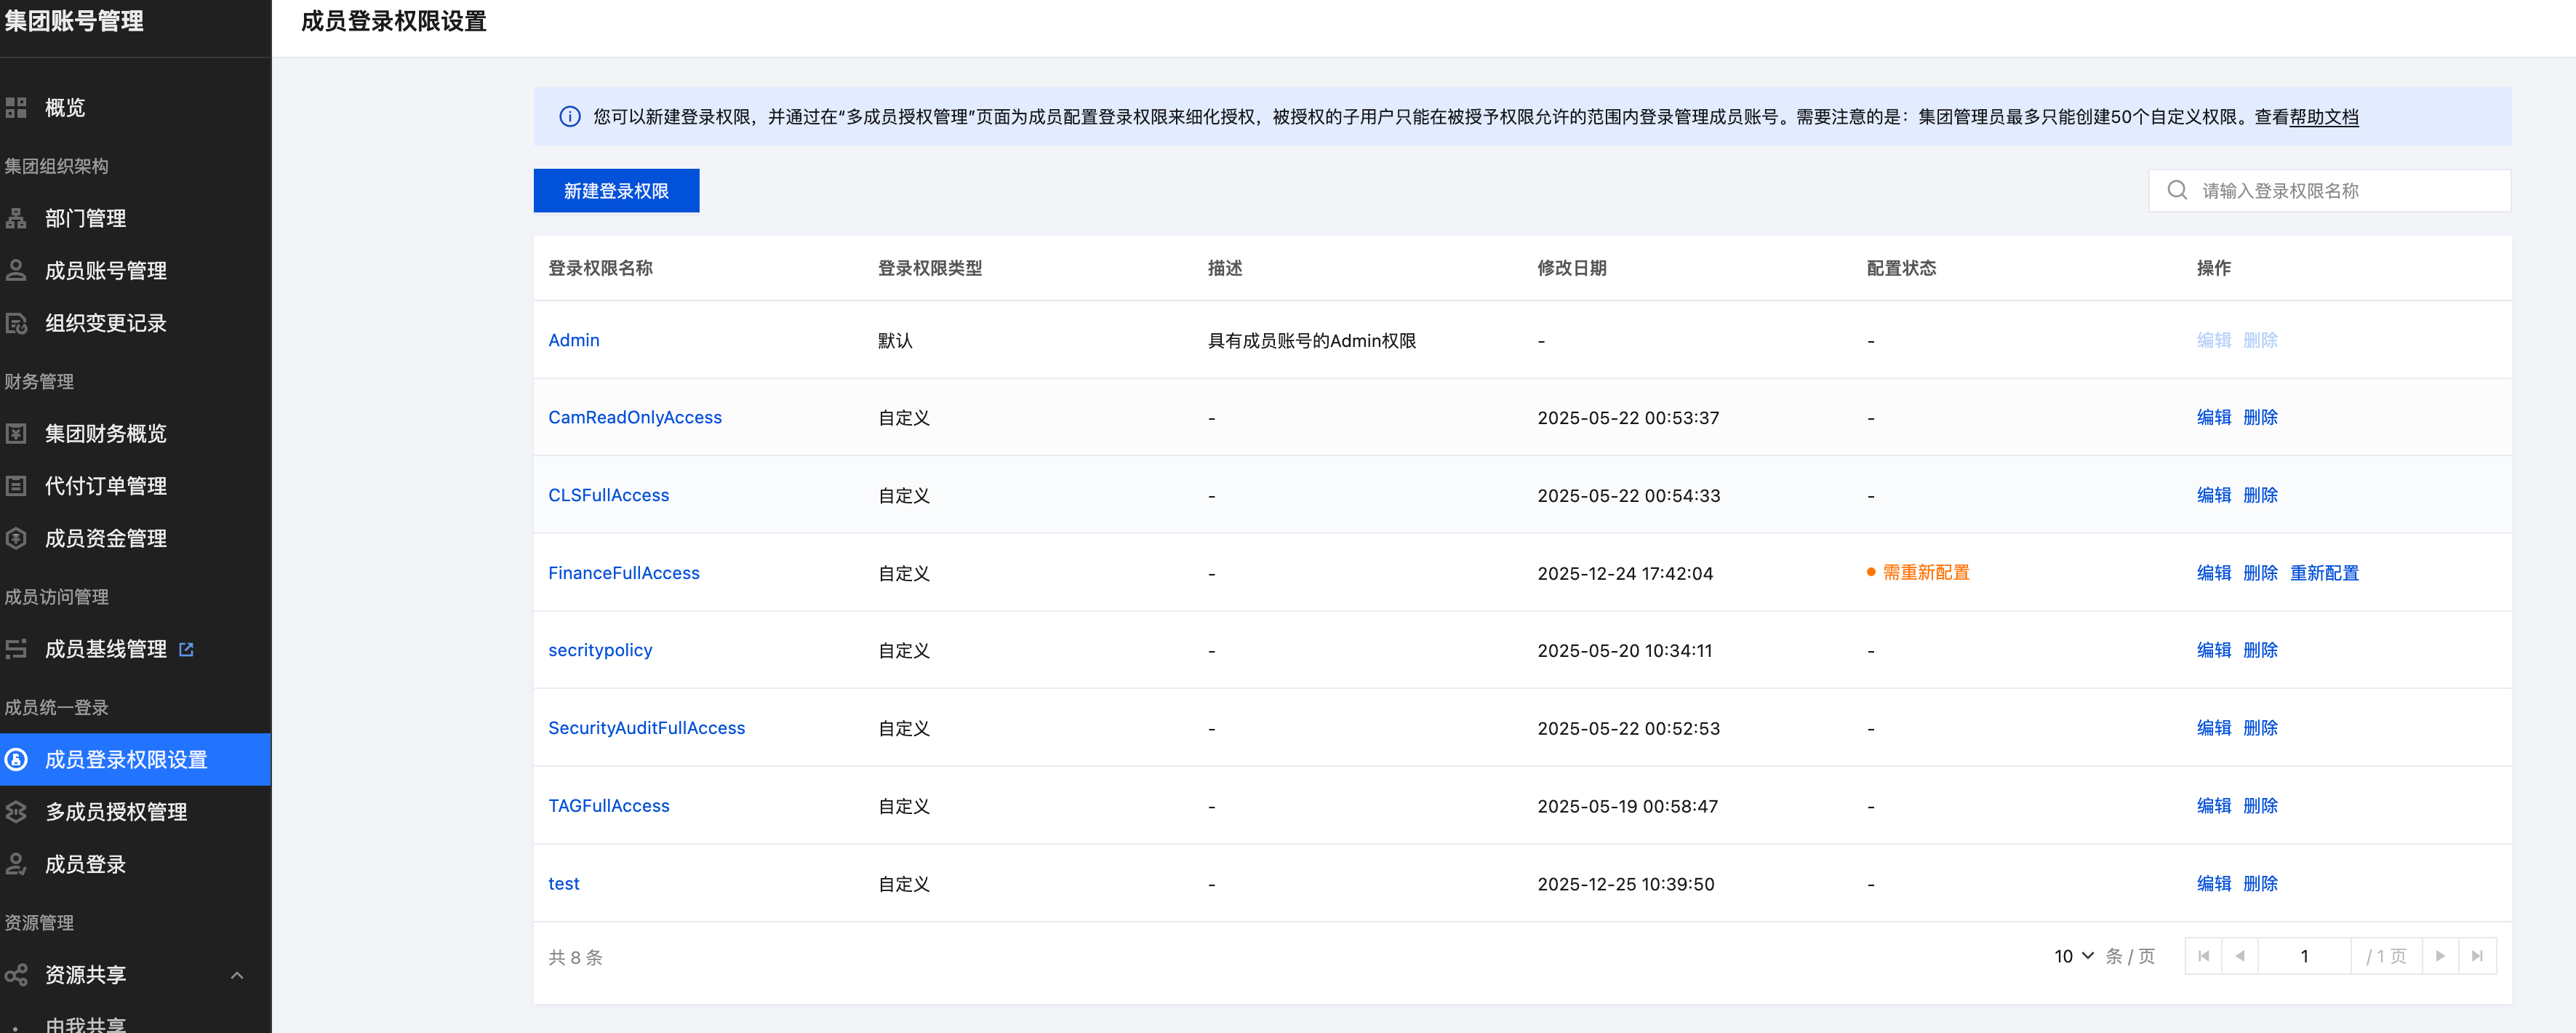
Task: Open 成员登录 menu item
Action: (x=85, y=864)
